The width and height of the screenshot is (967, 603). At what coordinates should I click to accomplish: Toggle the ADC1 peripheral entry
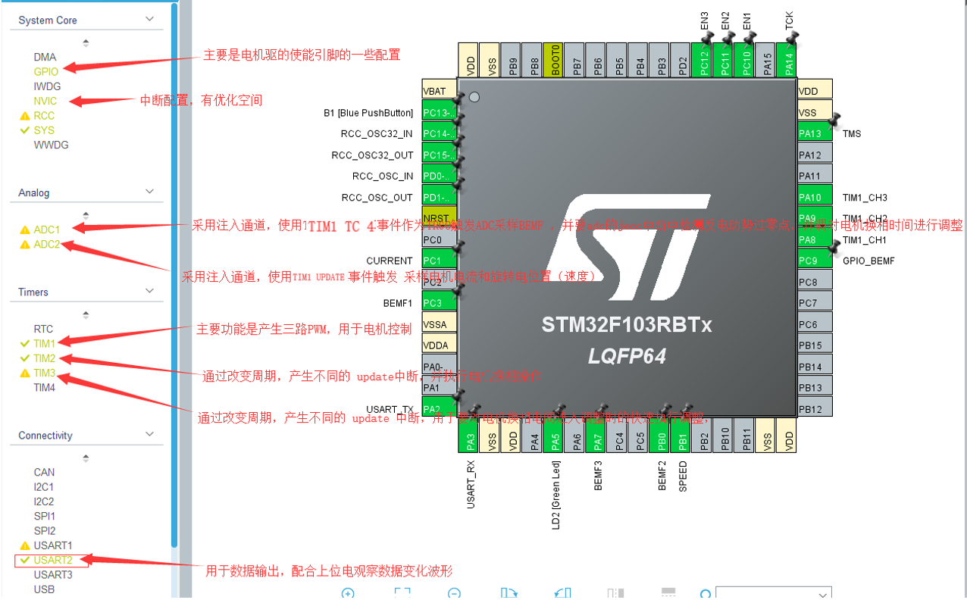(48, 230)
